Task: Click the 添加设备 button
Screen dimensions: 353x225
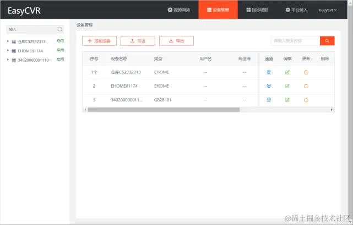Action: (99, 41)
